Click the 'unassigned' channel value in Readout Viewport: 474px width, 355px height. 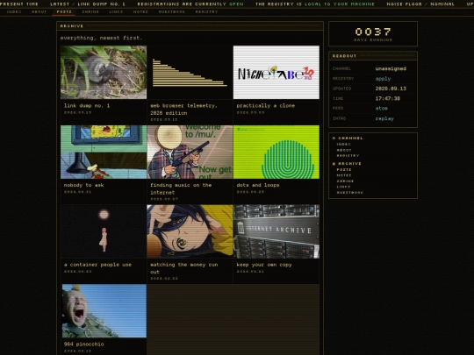coord(391,69)
